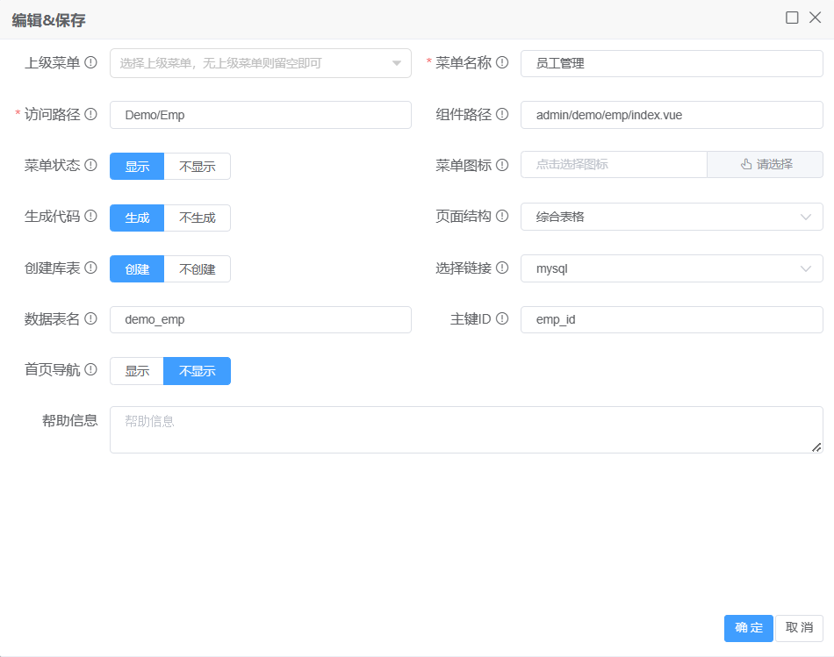Focus the 帮助信息 text area
This screenshot has height=657, width=834.
click(465, 430)
